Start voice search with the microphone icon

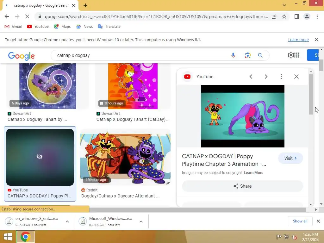click(x=233, y=55)
